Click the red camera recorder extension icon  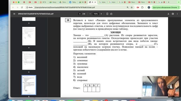(138, 8)
